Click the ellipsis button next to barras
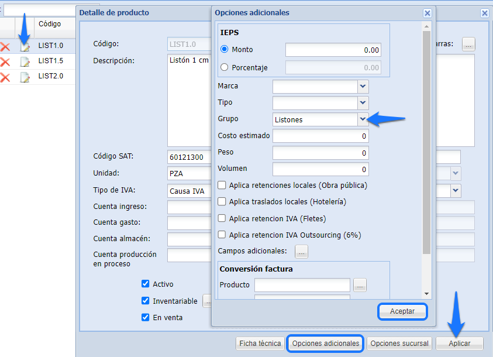 tap(468, 43)
